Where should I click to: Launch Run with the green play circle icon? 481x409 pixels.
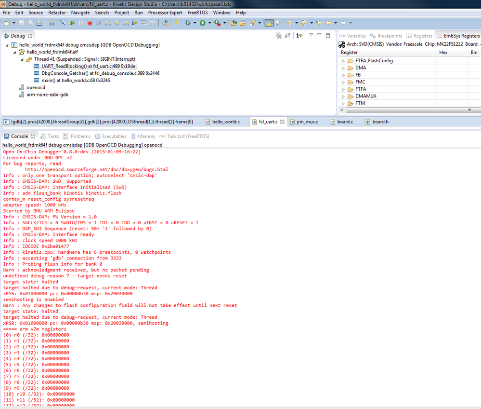[202, 23]
